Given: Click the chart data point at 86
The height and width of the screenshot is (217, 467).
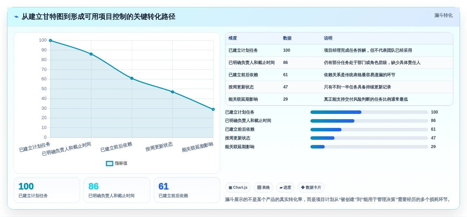Looking at the screenshot, I should pos(91,54).
